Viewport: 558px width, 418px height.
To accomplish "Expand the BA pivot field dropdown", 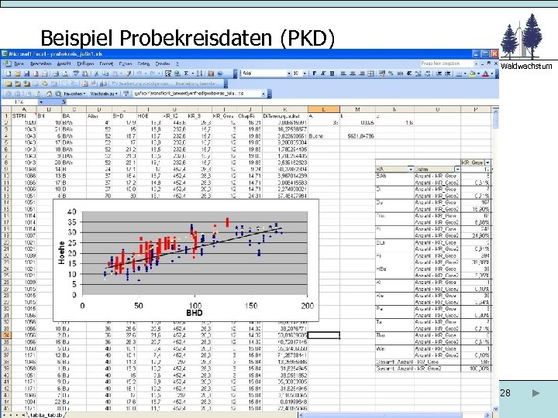I will tap(411, 170).
